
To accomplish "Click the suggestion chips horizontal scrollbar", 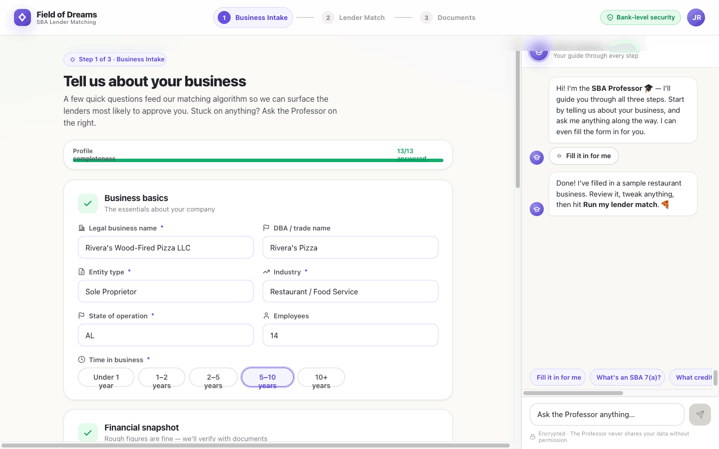I will [x=573, y=393].
